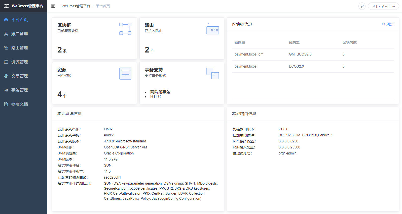Open 平台首页 in the sidebar
This screenshot has width=402, height=214.
coord(23,20)
